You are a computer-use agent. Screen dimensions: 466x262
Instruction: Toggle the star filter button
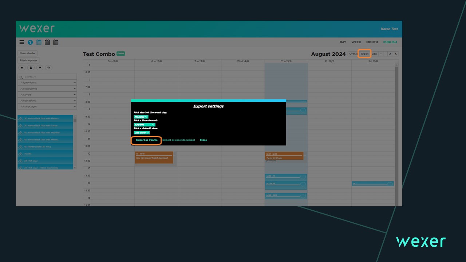tap(49, 68)
